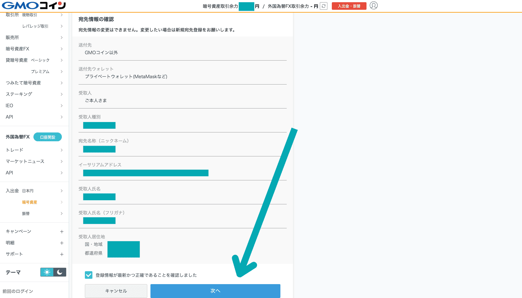Click the blue 次へ button
The width and height of the screenshot is (522, 298).
coord(215,291)
